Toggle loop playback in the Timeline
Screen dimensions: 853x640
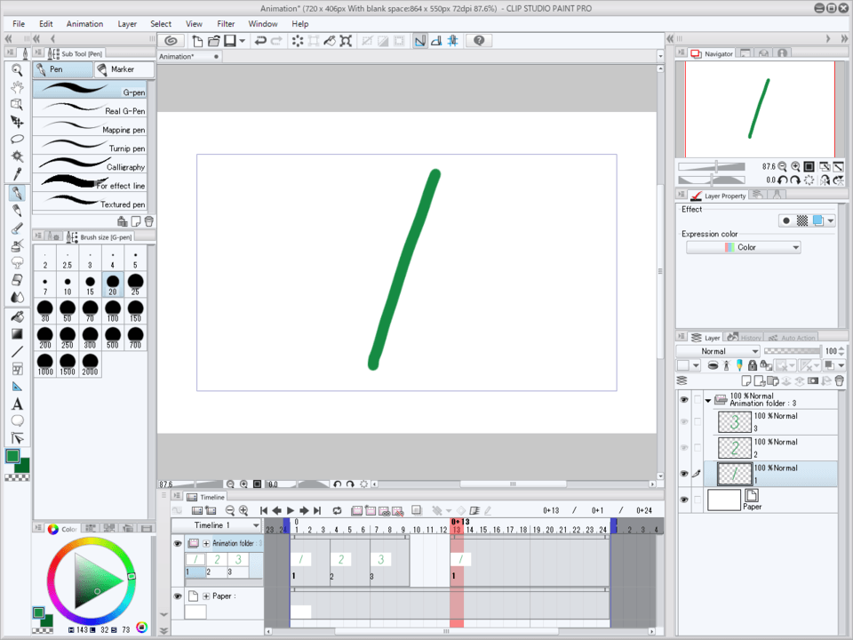coord(338,510)
